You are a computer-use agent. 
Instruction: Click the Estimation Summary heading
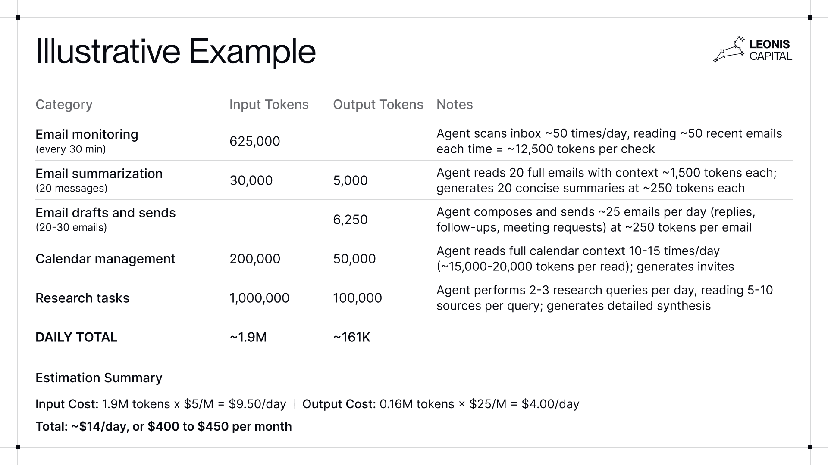pyautogui.click(x=99, y=378)
